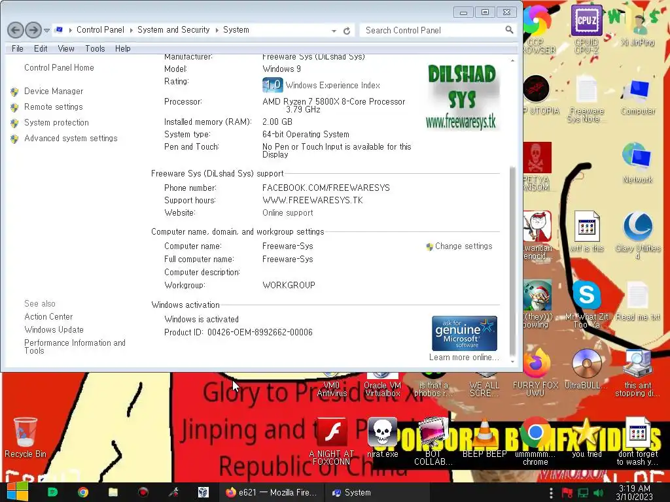Click the 1.0 rating badge
Screen dimensions: 670x502
(272, 85)
